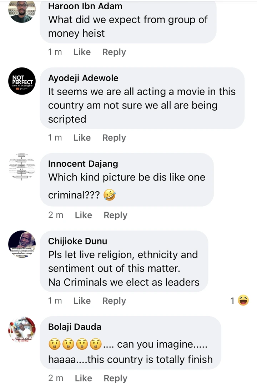This screenshot has height=389, width=257.
Task: Reply to Ayodeji Adewole's comment
Action: point(114,138)
